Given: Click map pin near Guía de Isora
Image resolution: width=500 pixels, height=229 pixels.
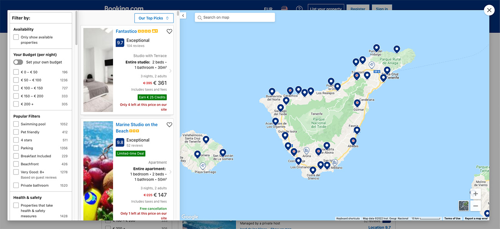Looking at the screenshot, I should click(x=285, y=135).
